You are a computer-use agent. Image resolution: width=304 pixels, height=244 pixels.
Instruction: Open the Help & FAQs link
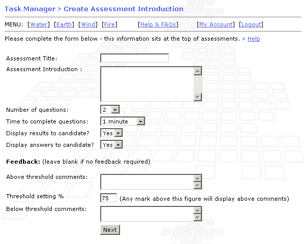(158, 24)
